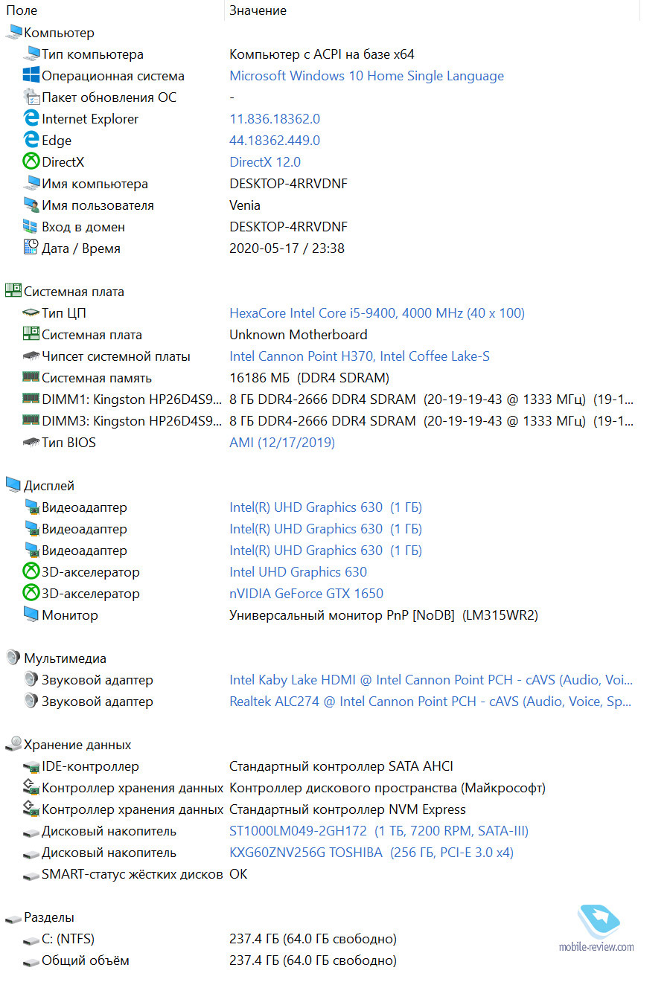This screenshot has height=985, width=670.
Task: Click the Пакет обновления ОС icon
Action: point(31,97)
